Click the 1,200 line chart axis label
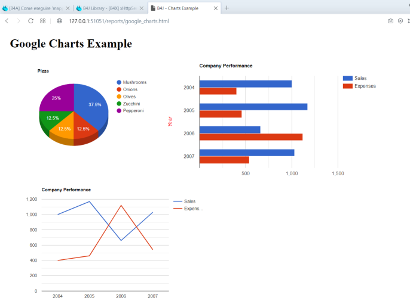Image resolution: width=410 pixels, height=304 pixels. click(x=32, y=199)
